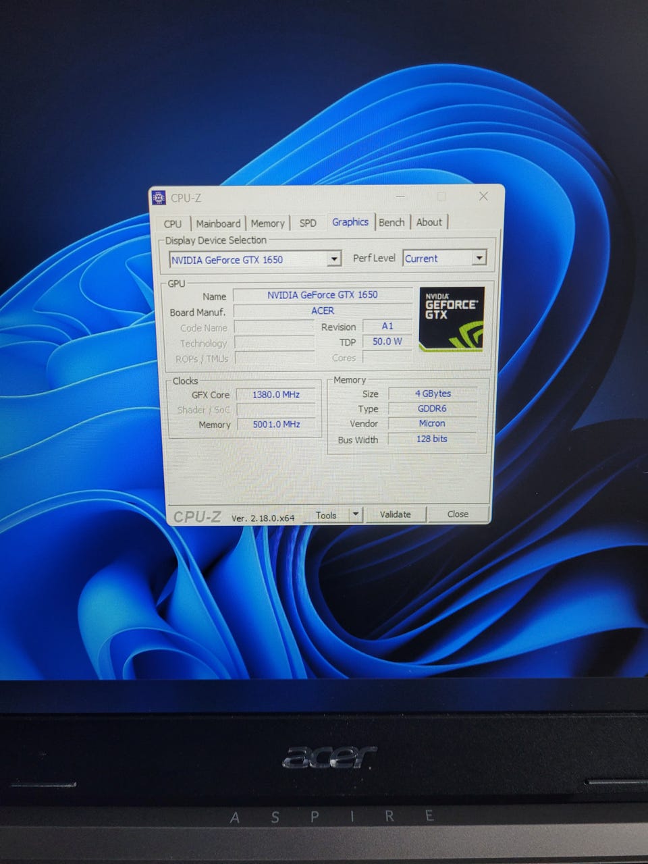Close the CPU-Z window with X
648x864 pixels.
pos(483,196)
